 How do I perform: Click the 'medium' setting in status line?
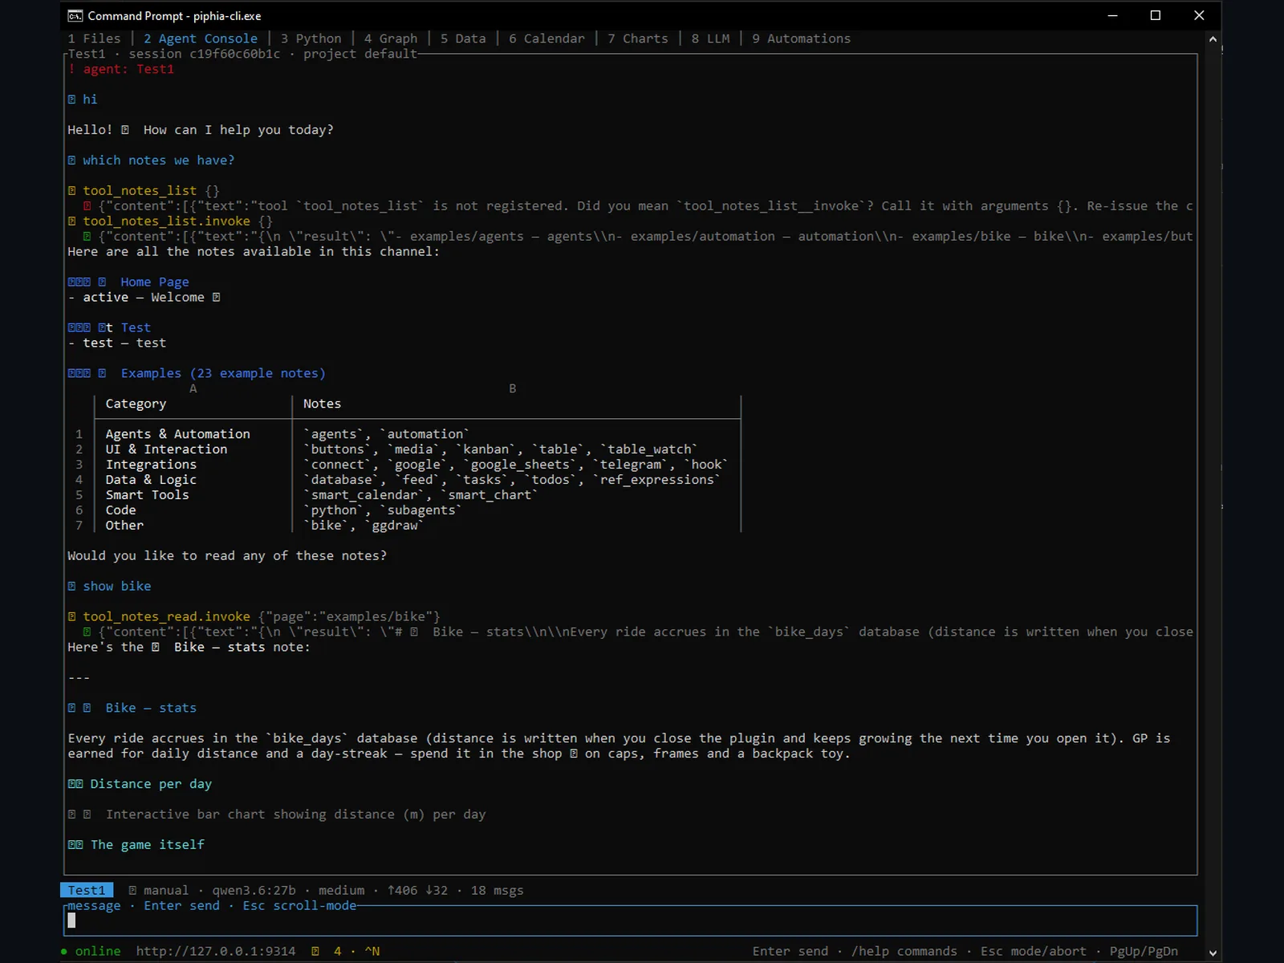point(341,890)
